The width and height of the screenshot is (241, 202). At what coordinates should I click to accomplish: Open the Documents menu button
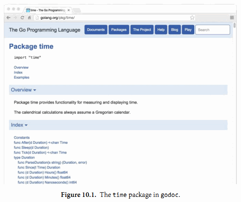coord(96,30)
